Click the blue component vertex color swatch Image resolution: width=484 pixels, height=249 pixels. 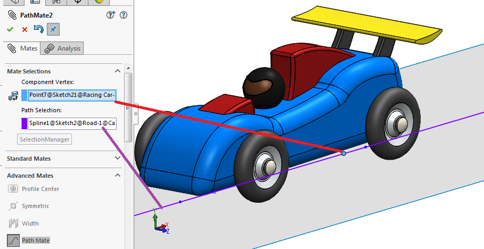24,95
